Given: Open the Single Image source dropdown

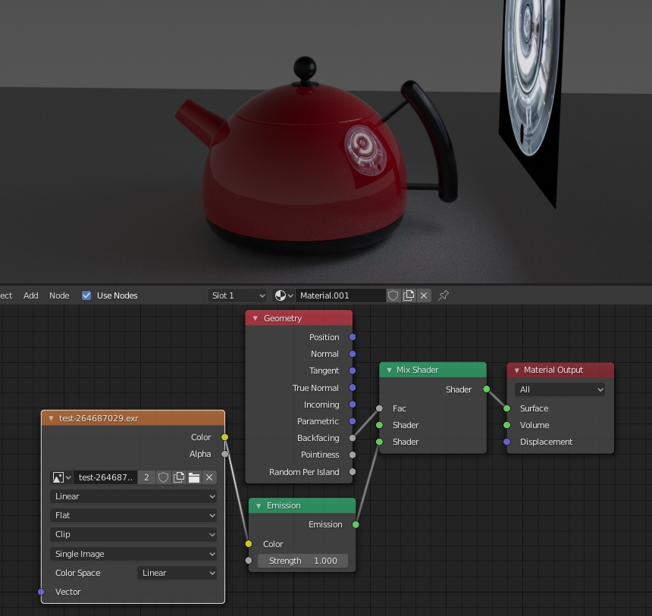Looking at the screenshot, I should 133,554.
